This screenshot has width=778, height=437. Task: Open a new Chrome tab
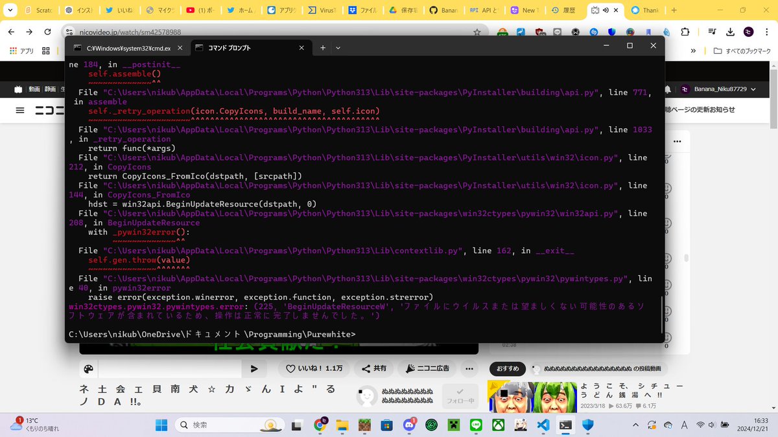tap(674, 10)
